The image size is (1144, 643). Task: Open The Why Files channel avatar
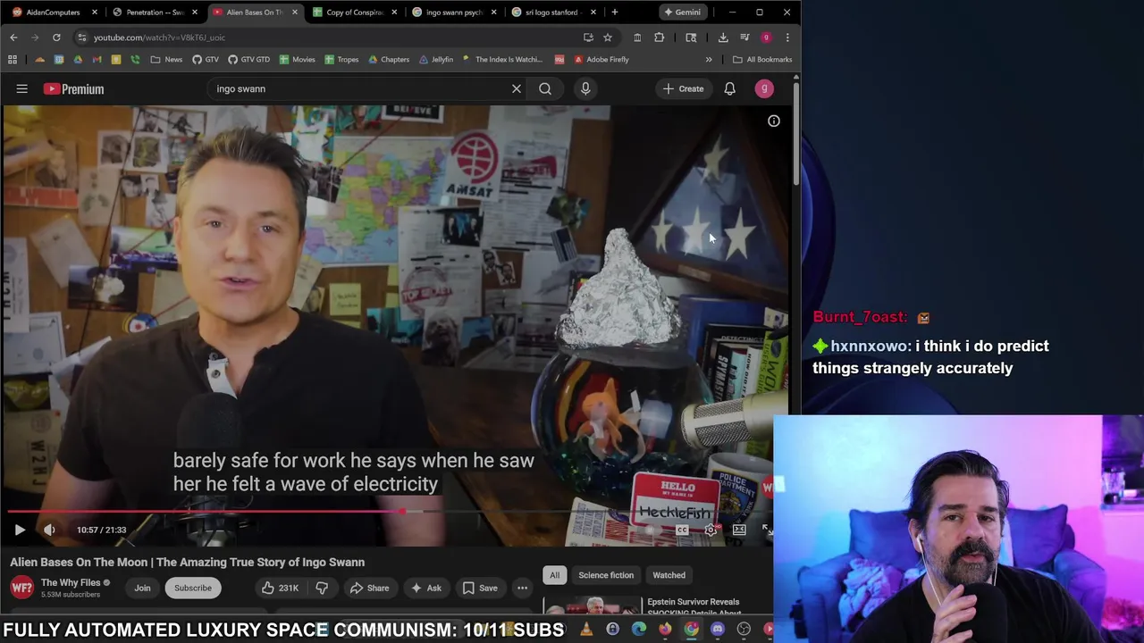(x=22, y=588)
